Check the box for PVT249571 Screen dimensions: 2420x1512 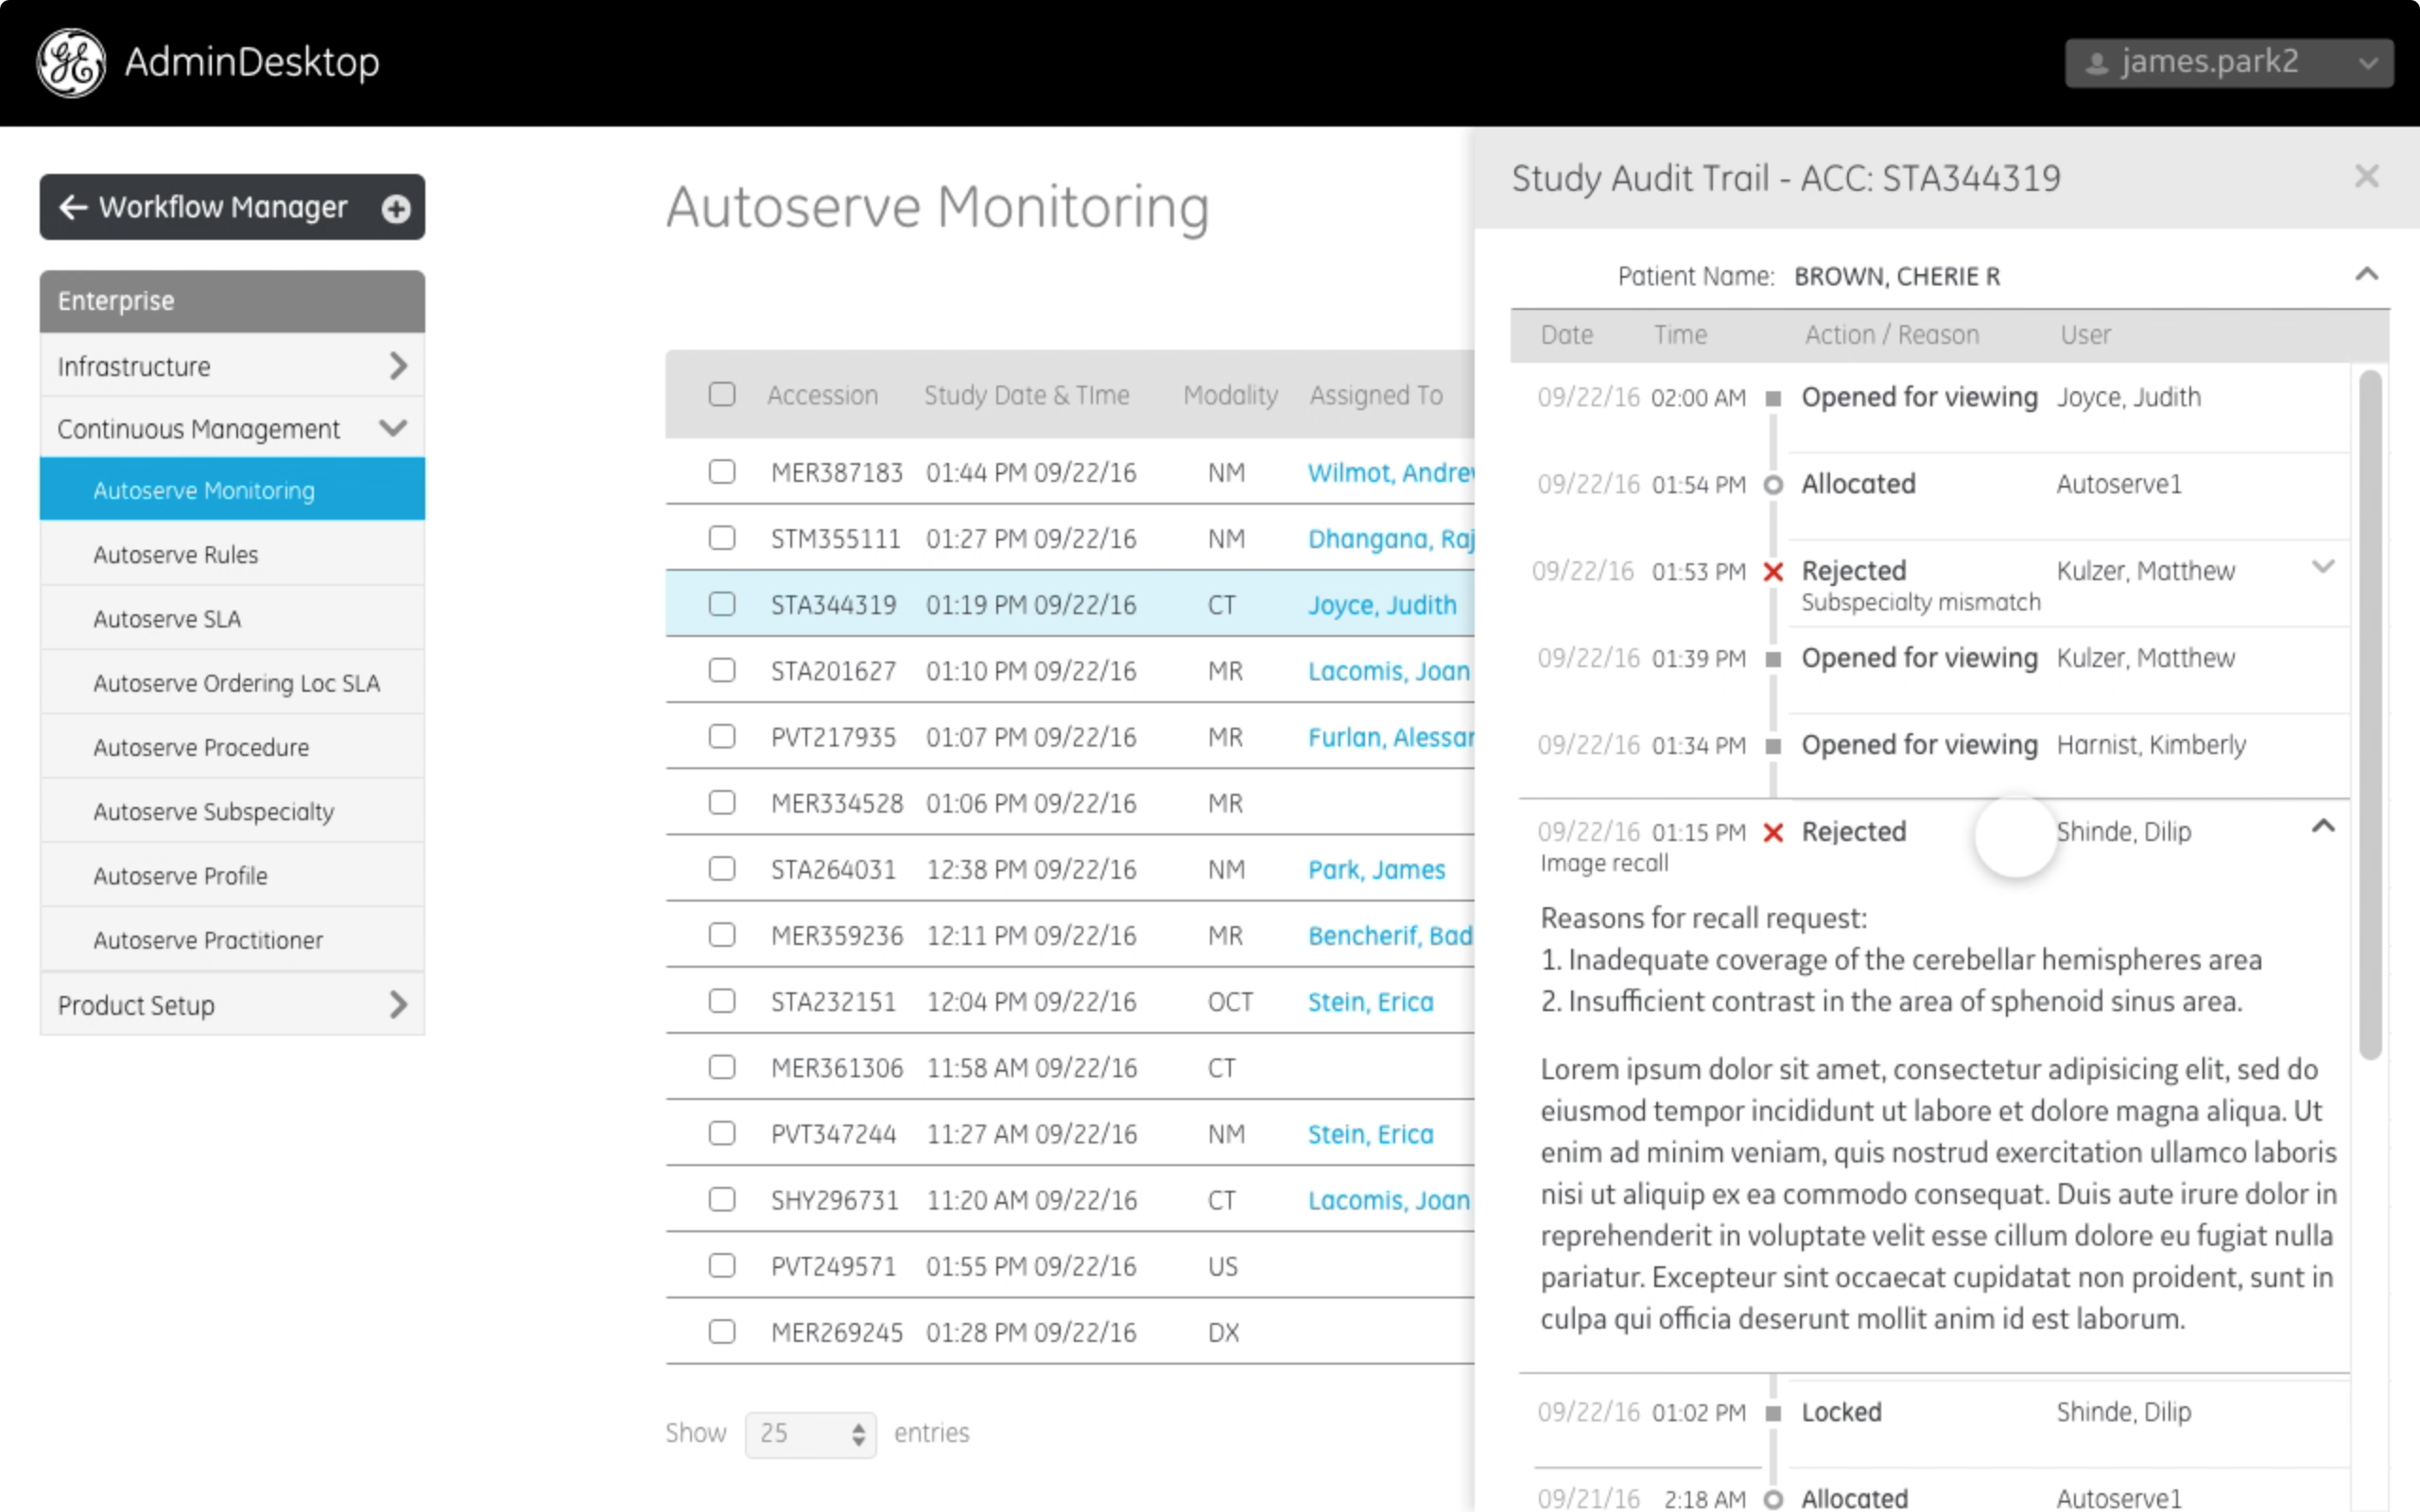pyautogui.click(x=722, y=1265)
